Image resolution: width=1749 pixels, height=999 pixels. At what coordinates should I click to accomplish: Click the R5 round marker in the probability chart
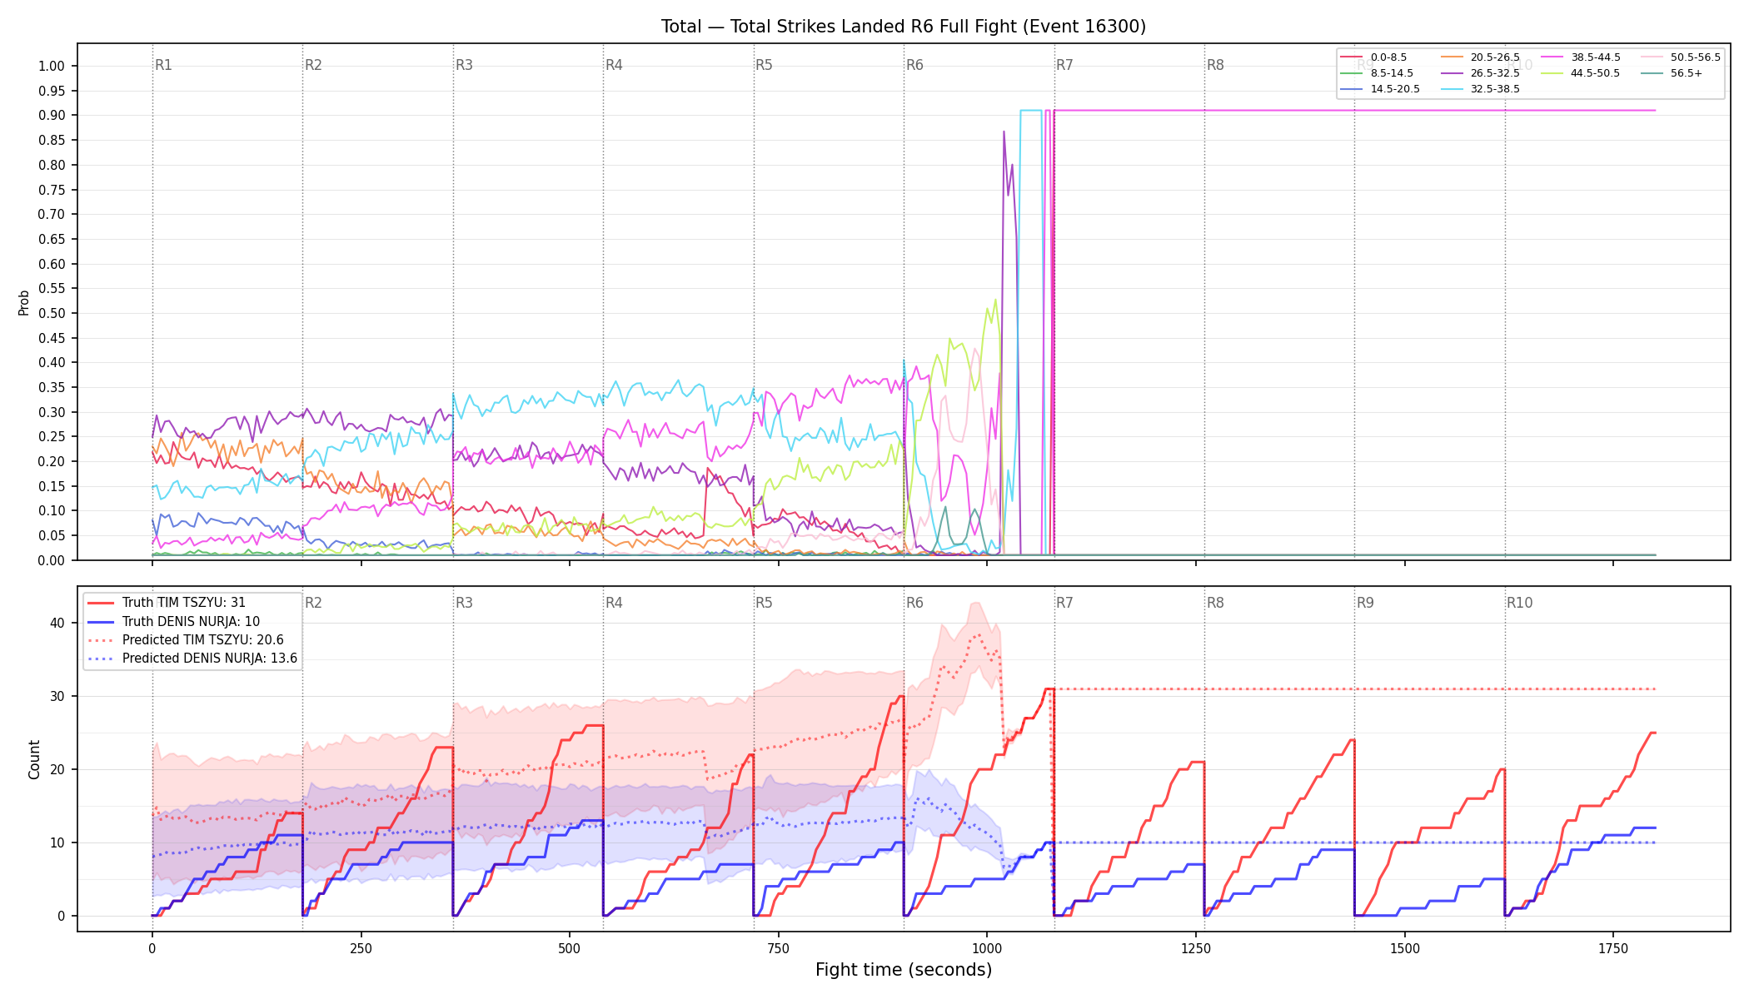[764, 65]
